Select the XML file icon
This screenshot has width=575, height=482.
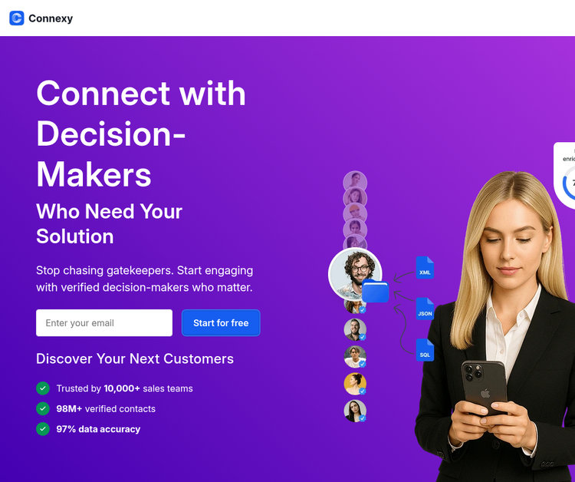(425, 268)
